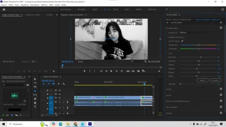Collapse the Tom section

tap(167, 53)
